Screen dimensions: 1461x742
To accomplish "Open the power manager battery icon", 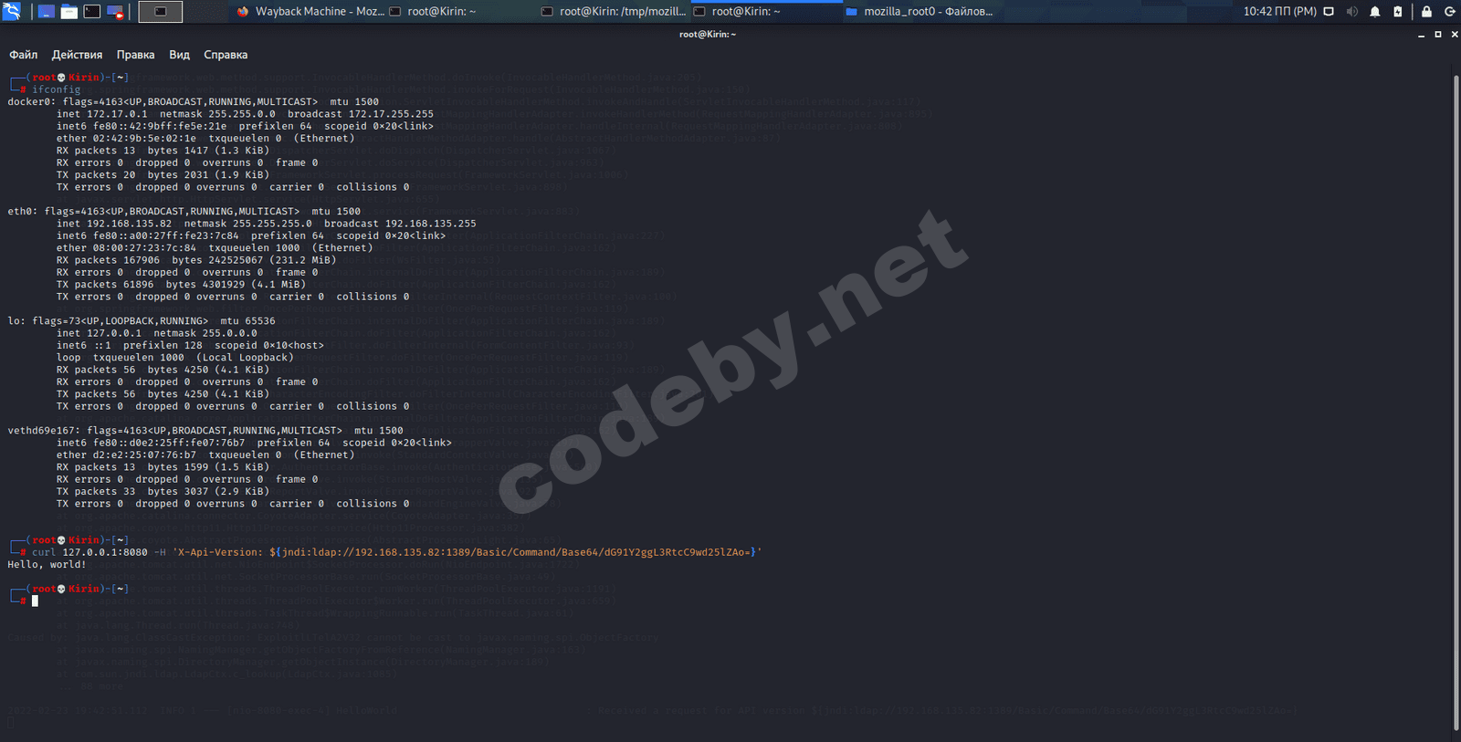I will 1398,12.
